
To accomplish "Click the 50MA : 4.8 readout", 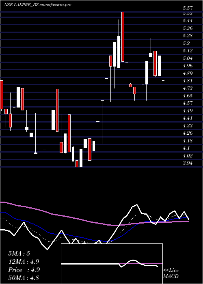I will (24, 278).
